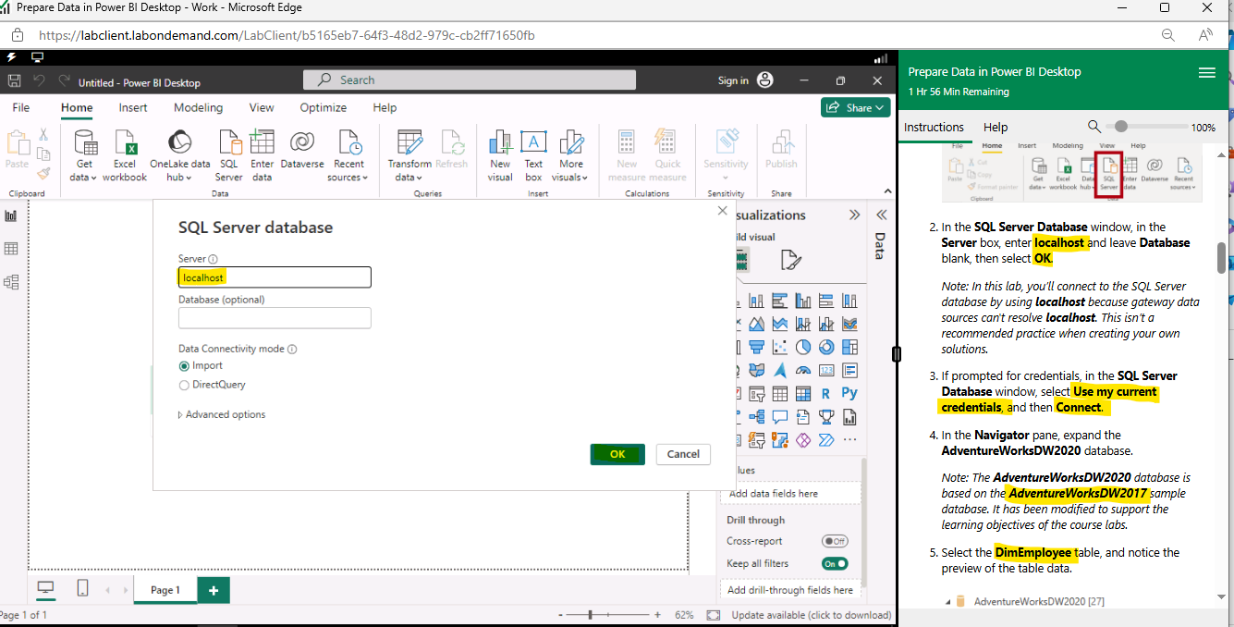Toggle Keep all filters switch
The image size is (1234, 627).
(x=835, y=563)
